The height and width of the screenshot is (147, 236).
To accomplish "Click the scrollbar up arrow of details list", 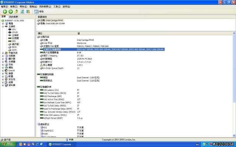I will tap(234, 33).
